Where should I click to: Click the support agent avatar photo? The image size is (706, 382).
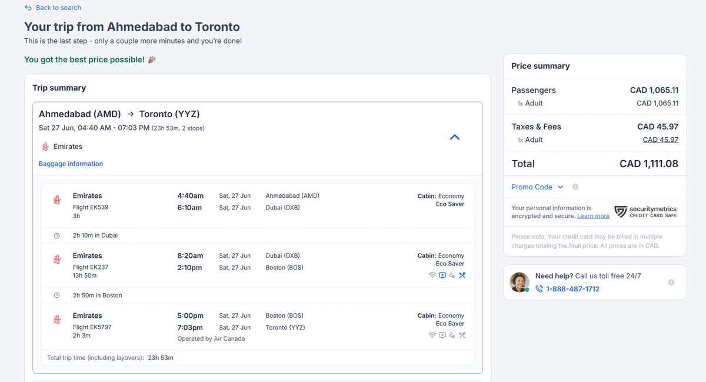point(519,282)
